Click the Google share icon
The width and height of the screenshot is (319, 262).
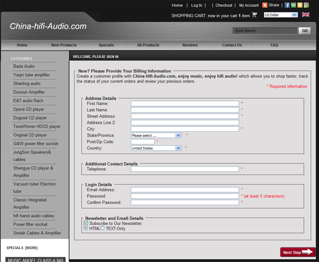[306, 5]
